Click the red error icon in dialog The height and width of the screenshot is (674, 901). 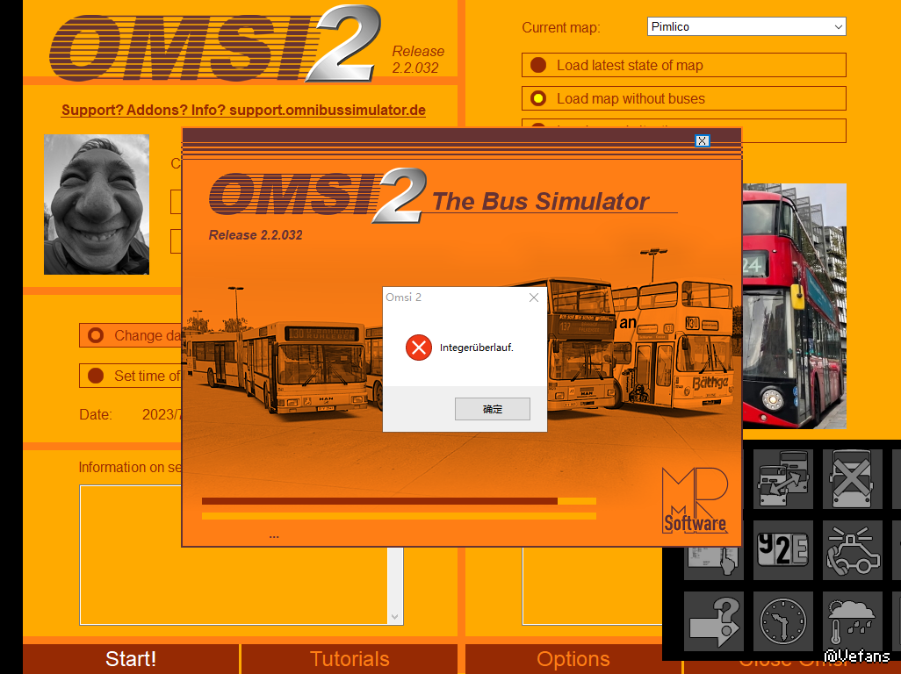[419, 348]
